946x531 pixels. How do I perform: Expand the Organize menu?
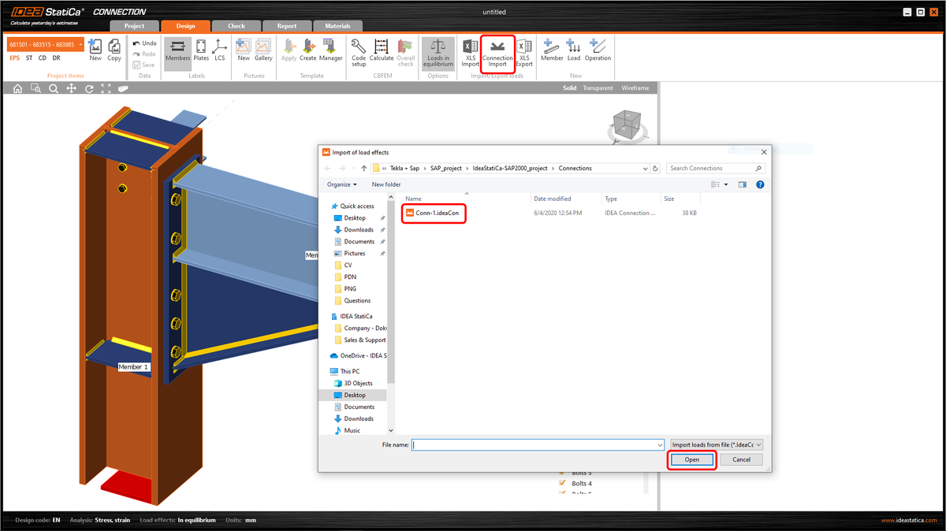tap(343, 184)
